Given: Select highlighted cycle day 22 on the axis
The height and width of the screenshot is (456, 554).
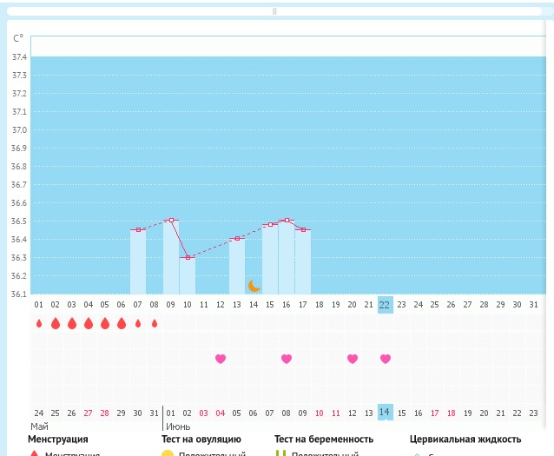Looking at the screenshot, I should [x=385, y=304].
